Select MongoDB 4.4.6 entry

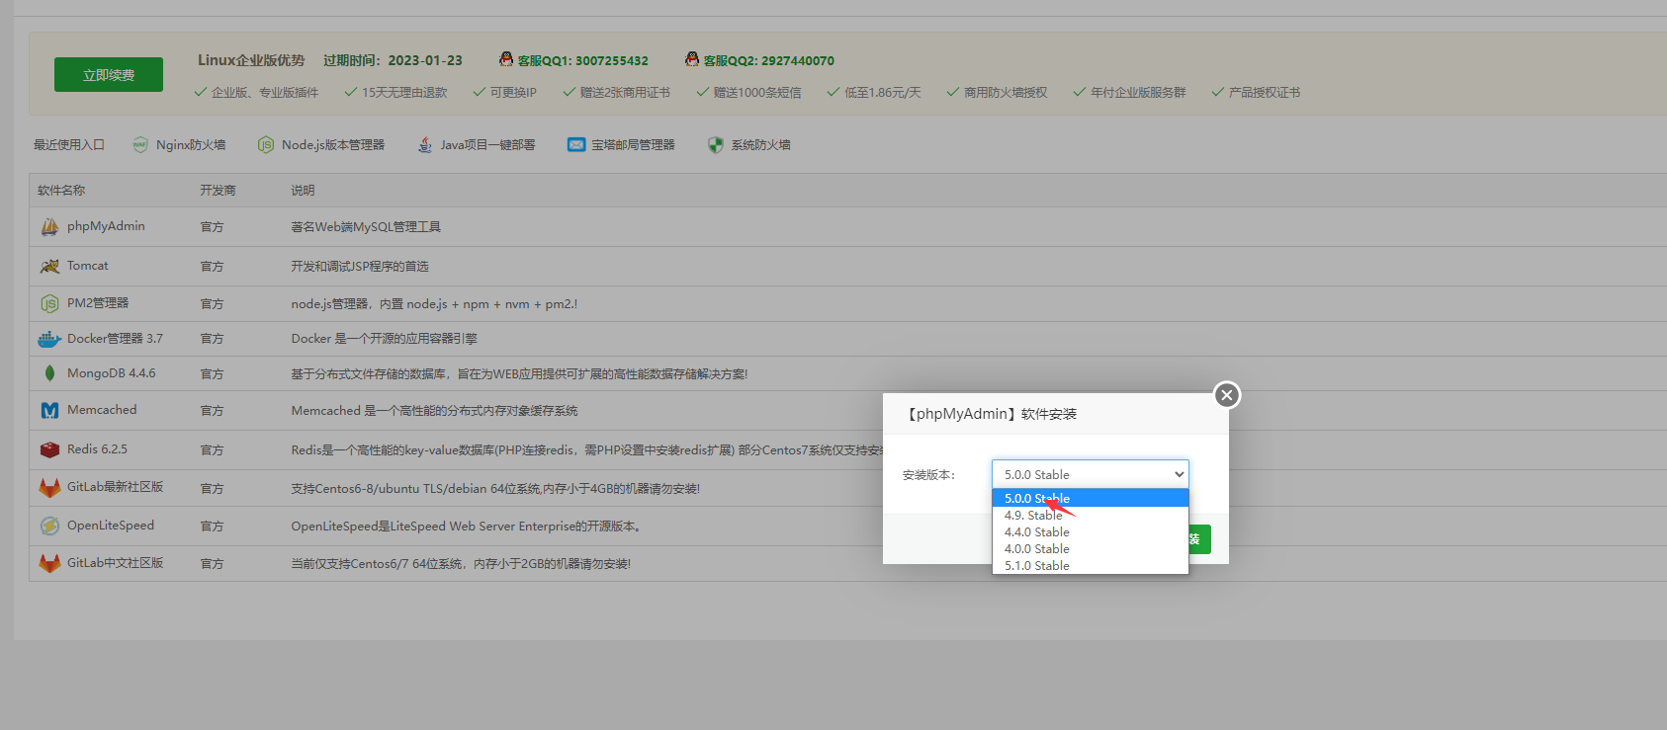pos(111,373)
